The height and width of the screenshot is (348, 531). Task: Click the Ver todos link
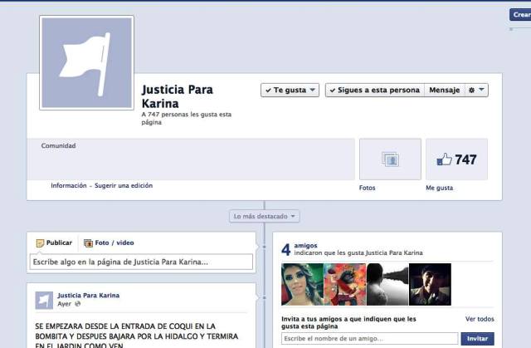click(x=480, y=319)
